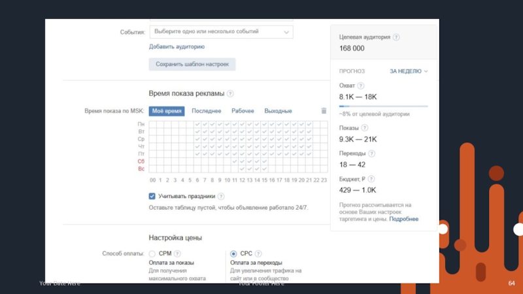This screenshot has height=294, width=523.
Task: Switch to the Рабочее time preset
Action: click(243, 111)
